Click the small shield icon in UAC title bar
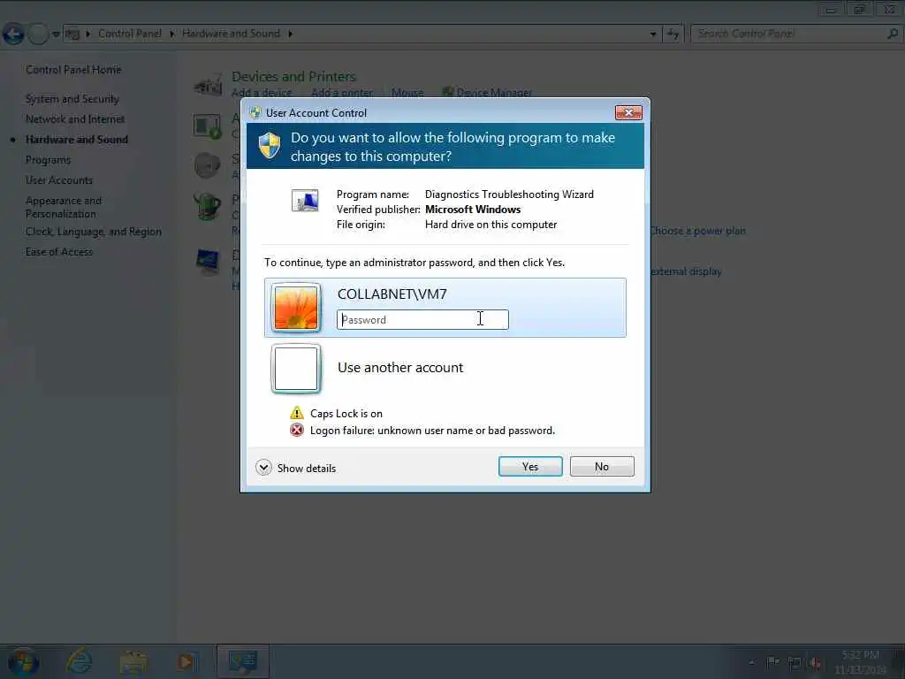 [255, 112]
